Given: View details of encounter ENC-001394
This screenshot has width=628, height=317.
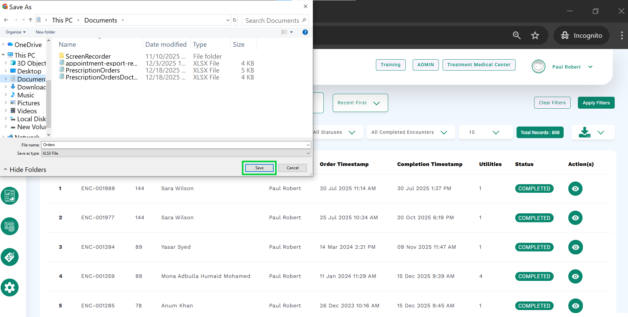Looking at the screenshot, I should point(575,247).
